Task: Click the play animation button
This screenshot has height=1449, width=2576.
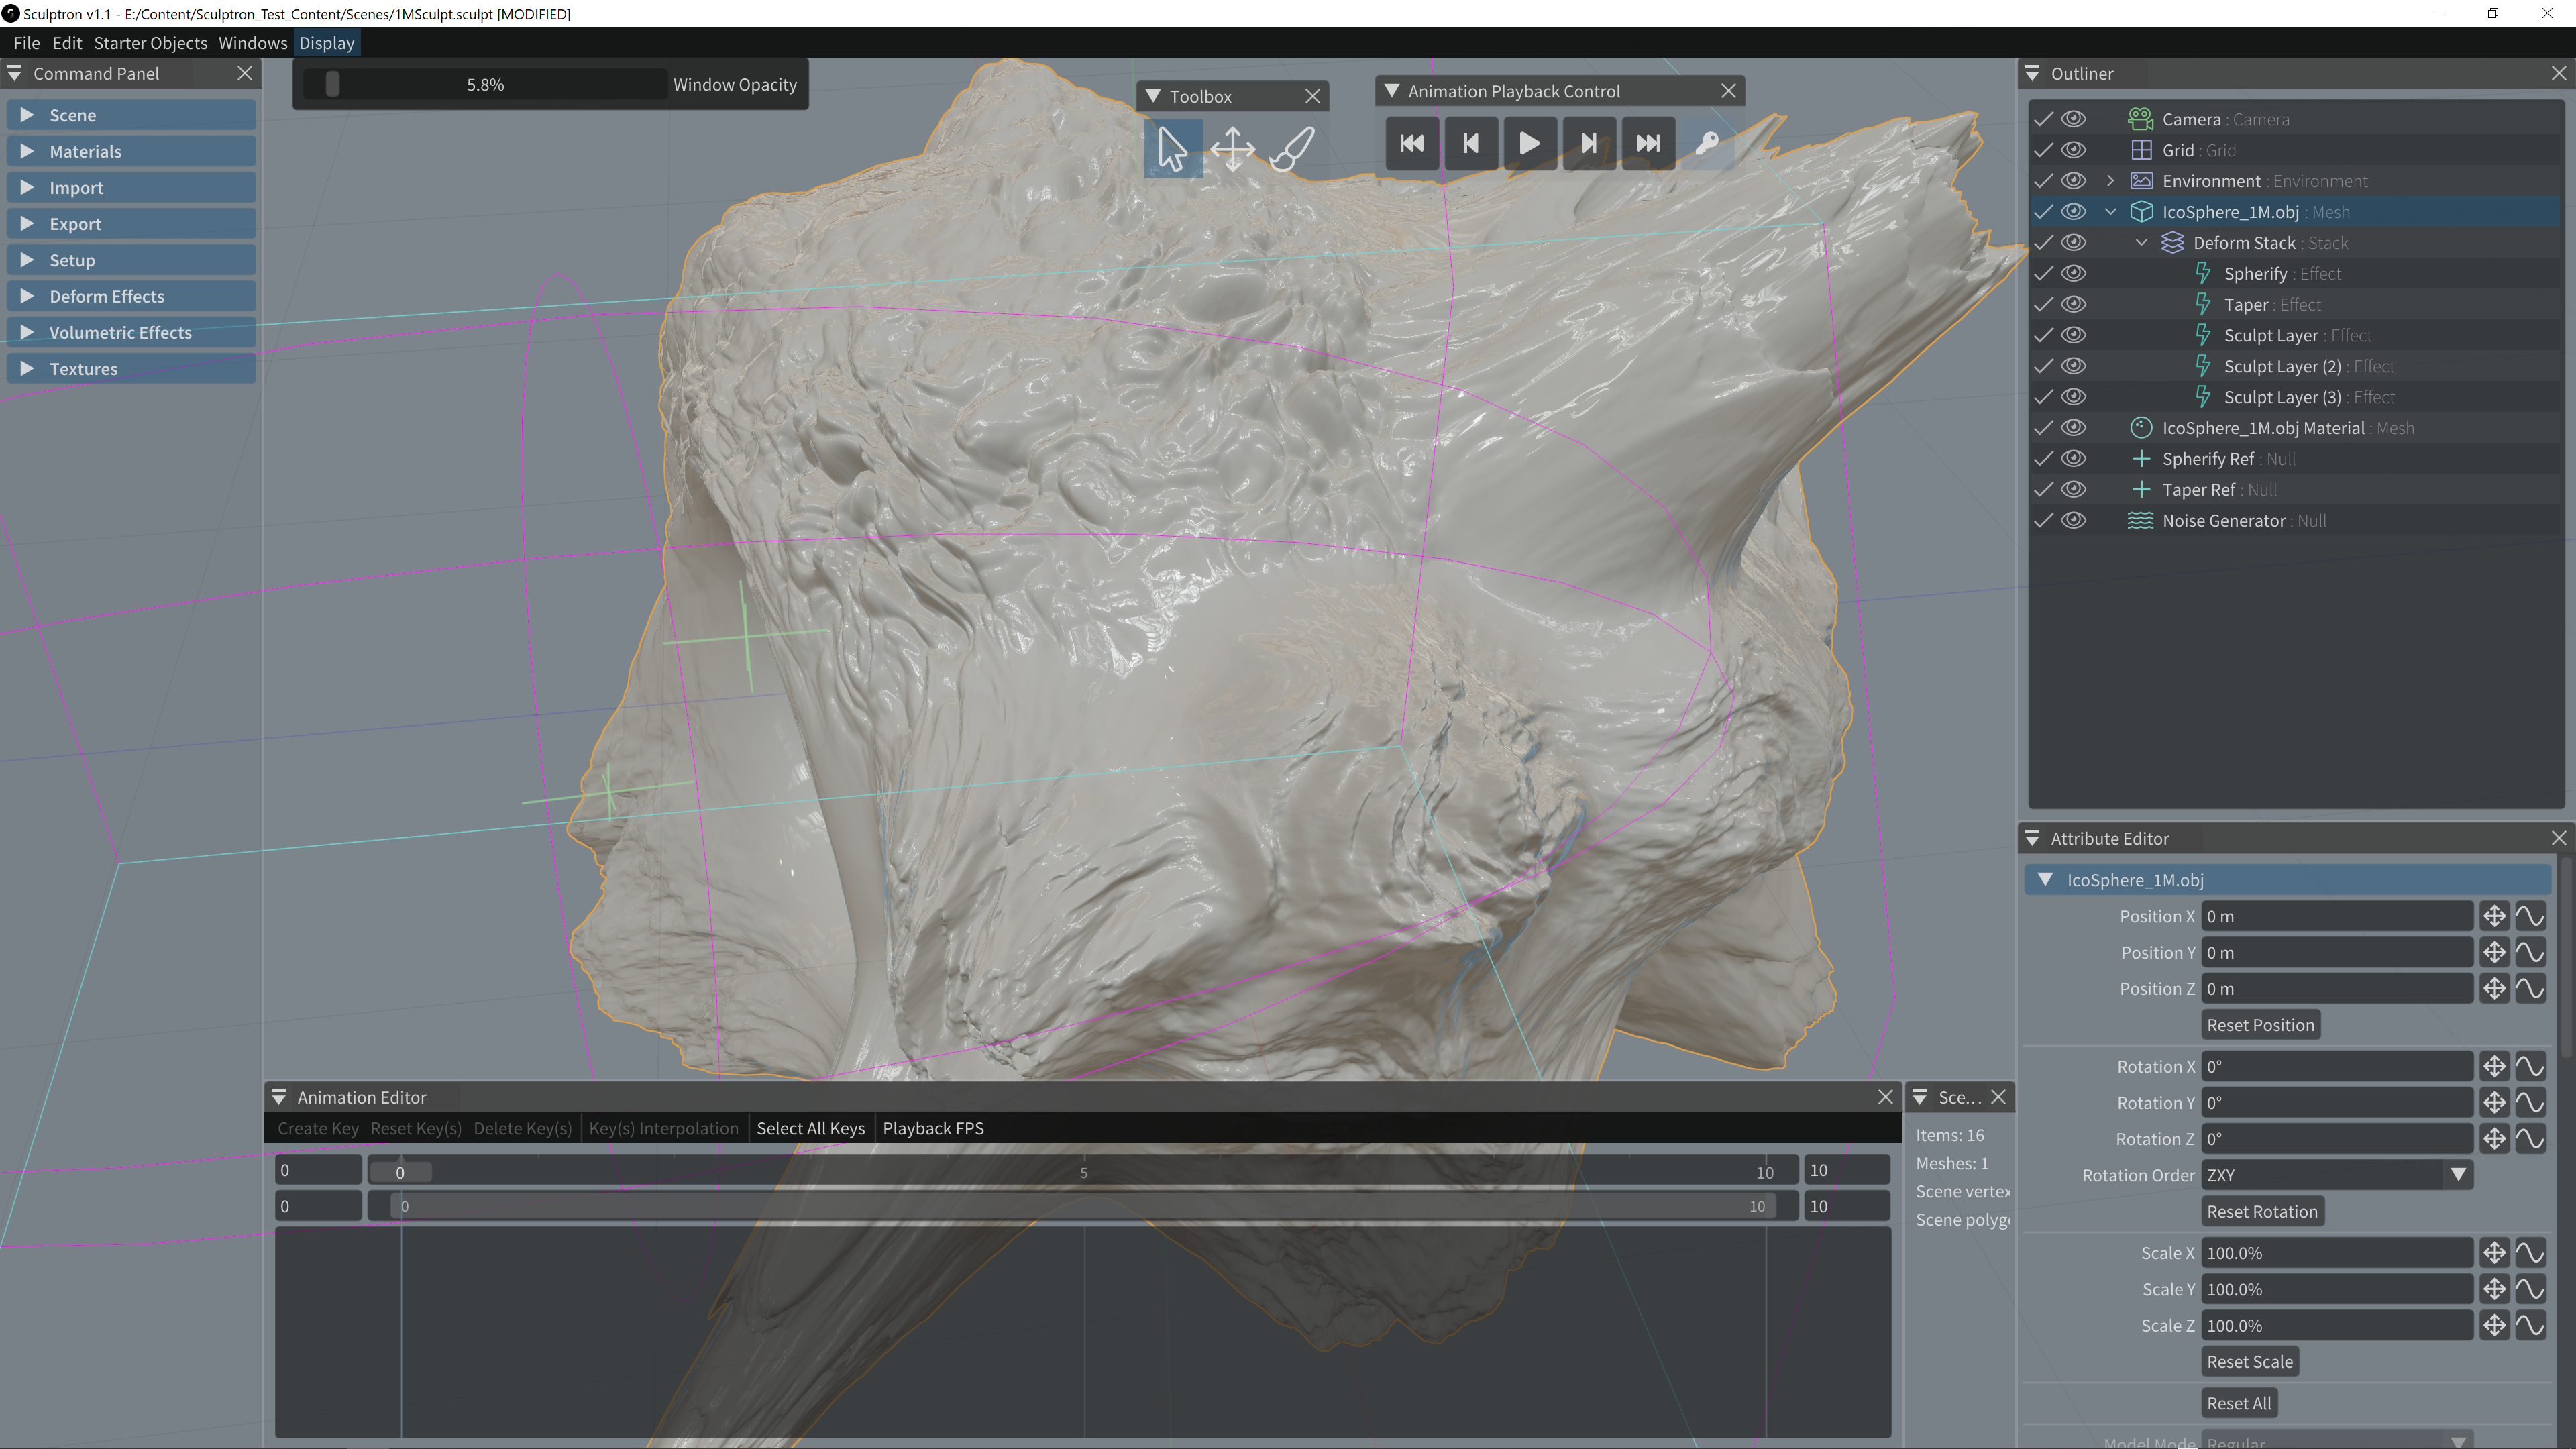Action: (1529, 143)
